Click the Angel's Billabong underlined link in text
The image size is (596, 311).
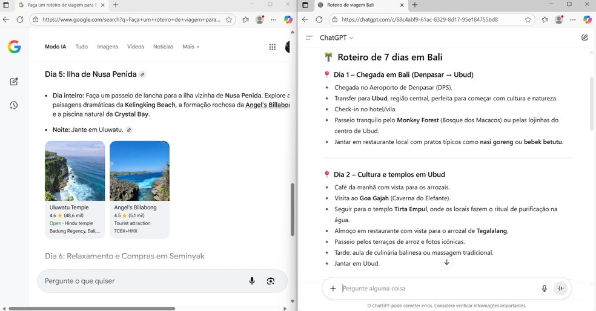[268, 105]
